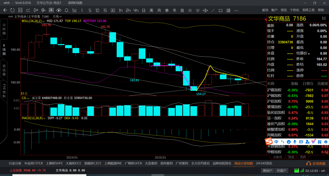
Task: Click the list panel icon in toolbar
Action: (228, 10)
